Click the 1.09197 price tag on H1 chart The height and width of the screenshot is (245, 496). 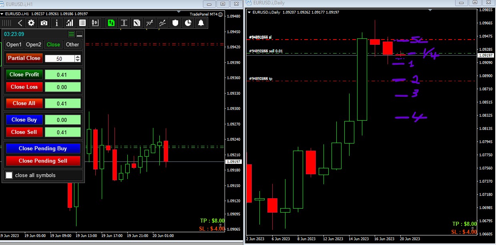point(233,162)
